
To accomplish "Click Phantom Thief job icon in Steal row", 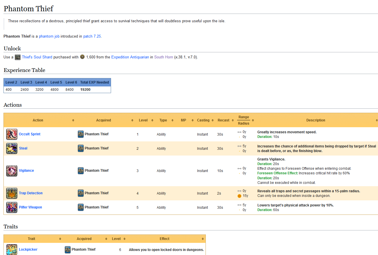I will tap(81, 148).
